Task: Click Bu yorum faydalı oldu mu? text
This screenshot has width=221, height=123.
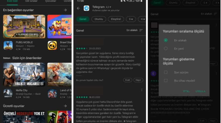Action: pyautogui.click(x=90, y=80)
